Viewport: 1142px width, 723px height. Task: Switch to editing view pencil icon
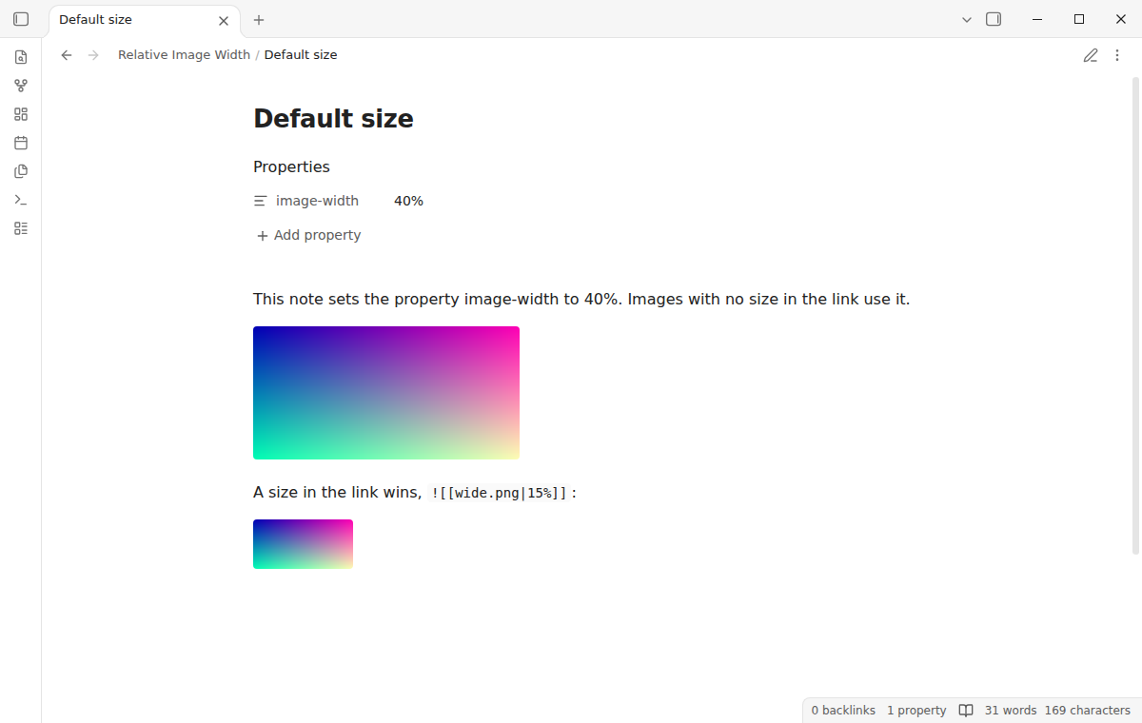pyautogui.click(x=1091, y=55)
